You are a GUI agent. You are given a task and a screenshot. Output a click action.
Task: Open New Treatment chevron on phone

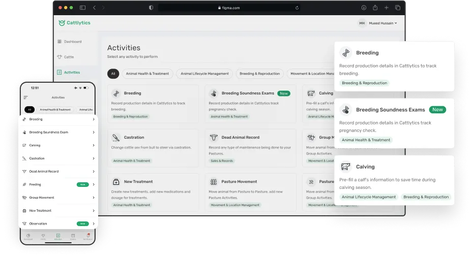[94, 211]
